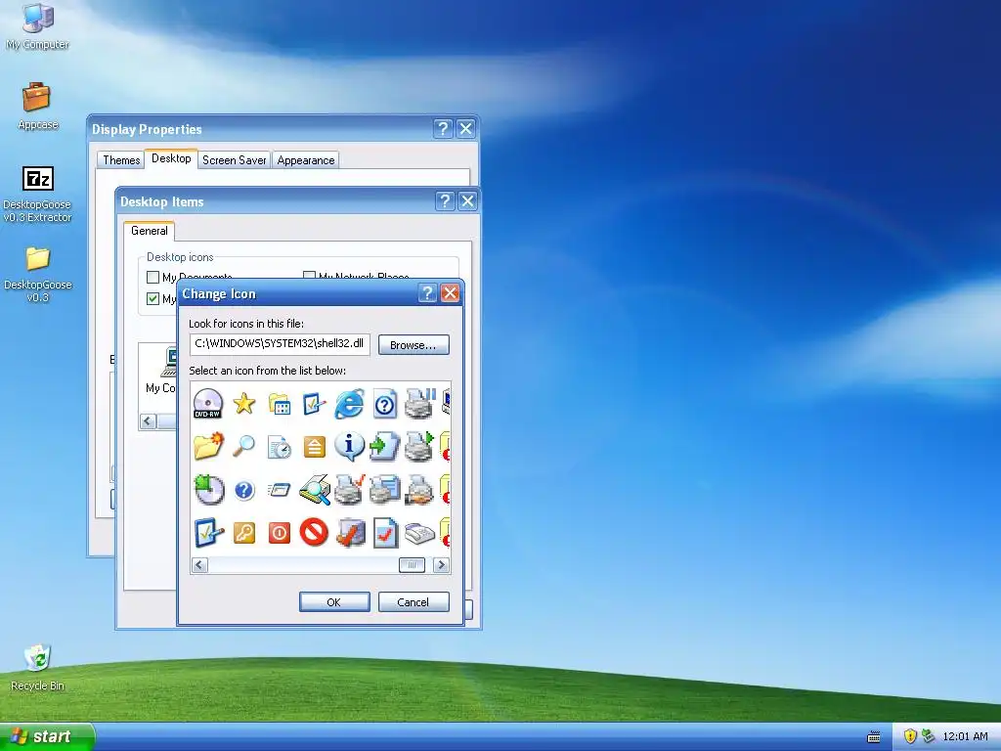This screenshot has height=751, width=1001.
Task: Click the icon file path field
Action: tap(280, 343)
